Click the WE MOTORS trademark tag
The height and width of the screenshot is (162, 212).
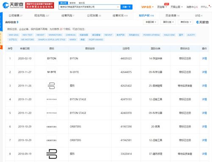tap(28, 40)
